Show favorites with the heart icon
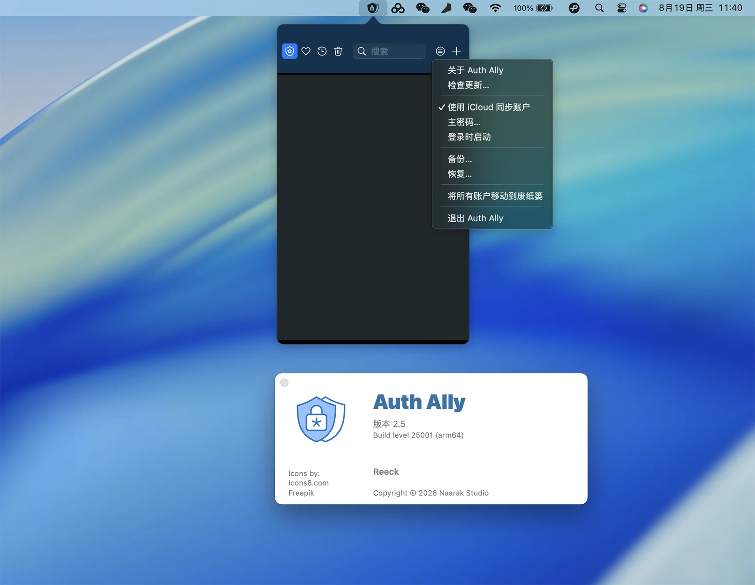Screen dimensions: 755x585 click(306, 51)
